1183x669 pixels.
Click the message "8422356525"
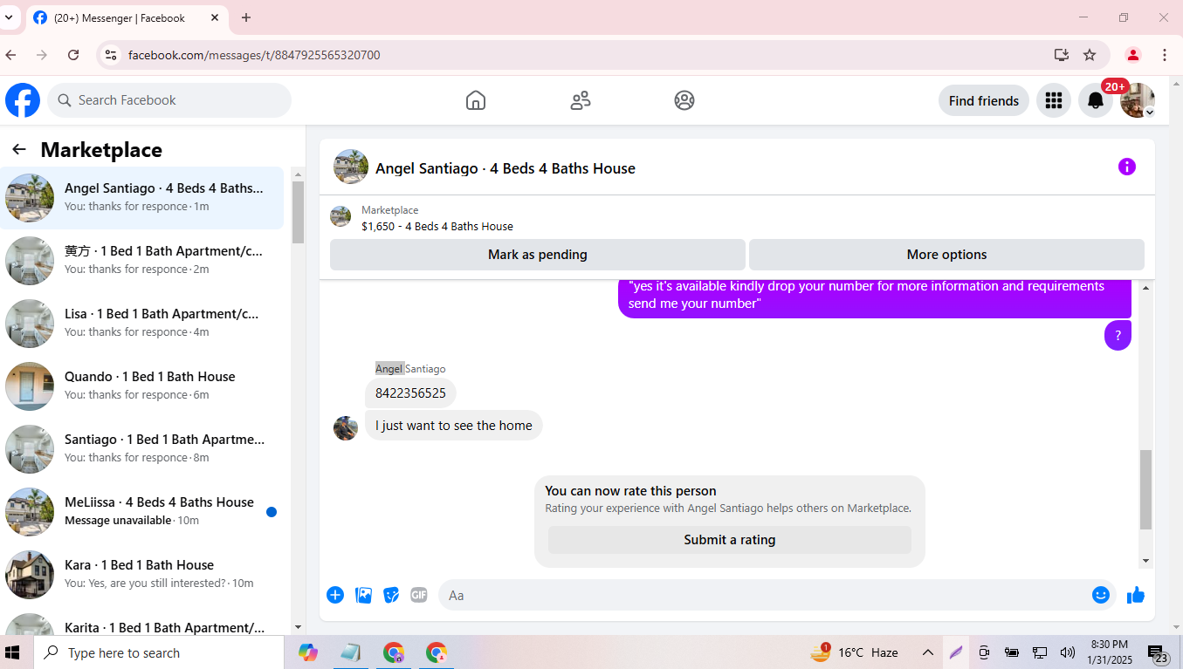(x=410, y=393)
